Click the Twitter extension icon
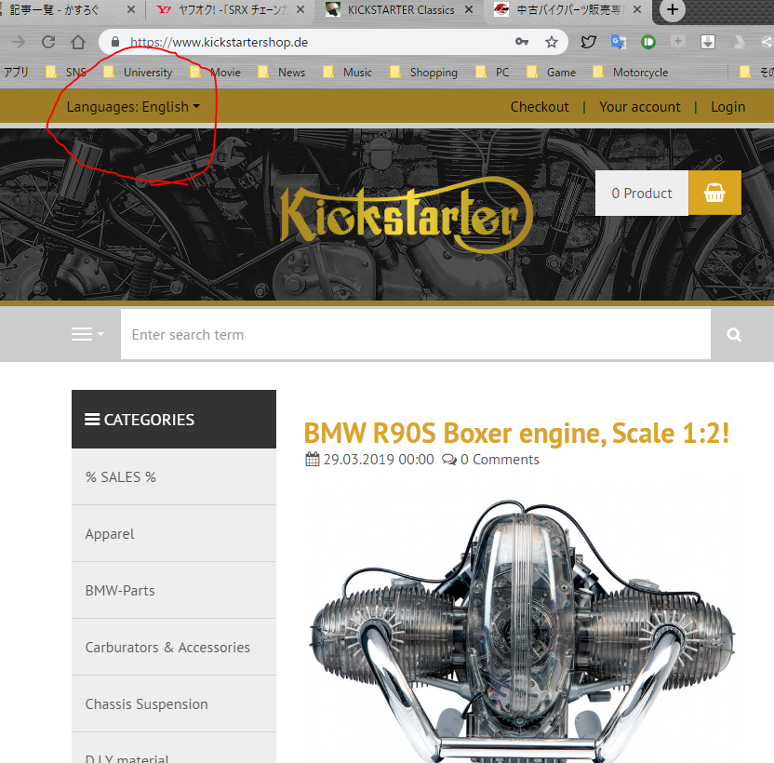This screenshot has height=763, width=774. (588, 42)
